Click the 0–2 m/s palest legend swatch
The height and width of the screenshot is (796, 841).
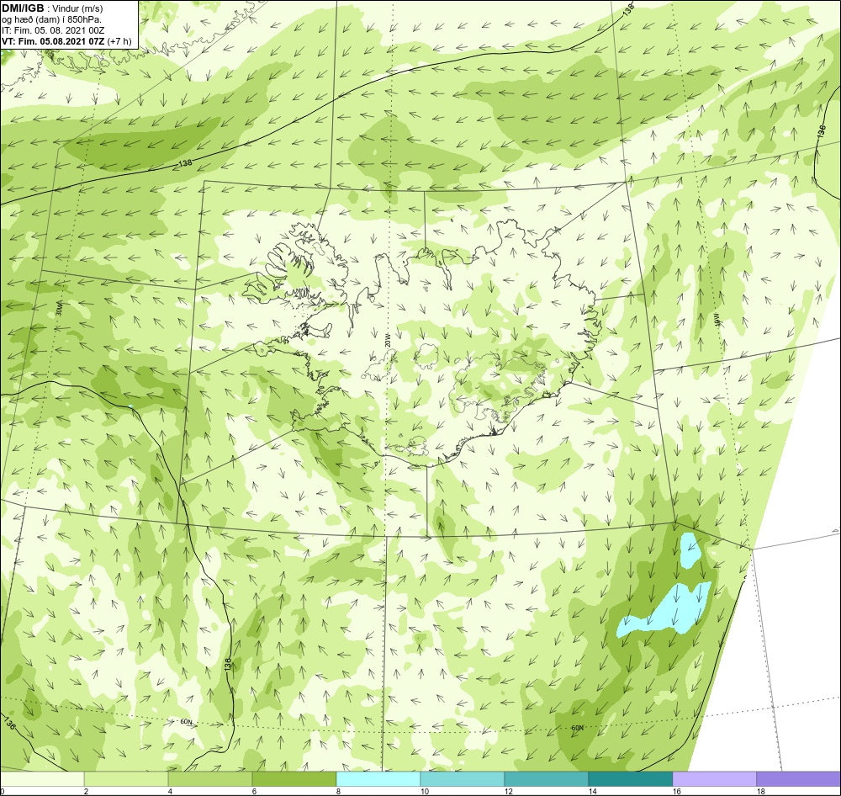point(42,779)
